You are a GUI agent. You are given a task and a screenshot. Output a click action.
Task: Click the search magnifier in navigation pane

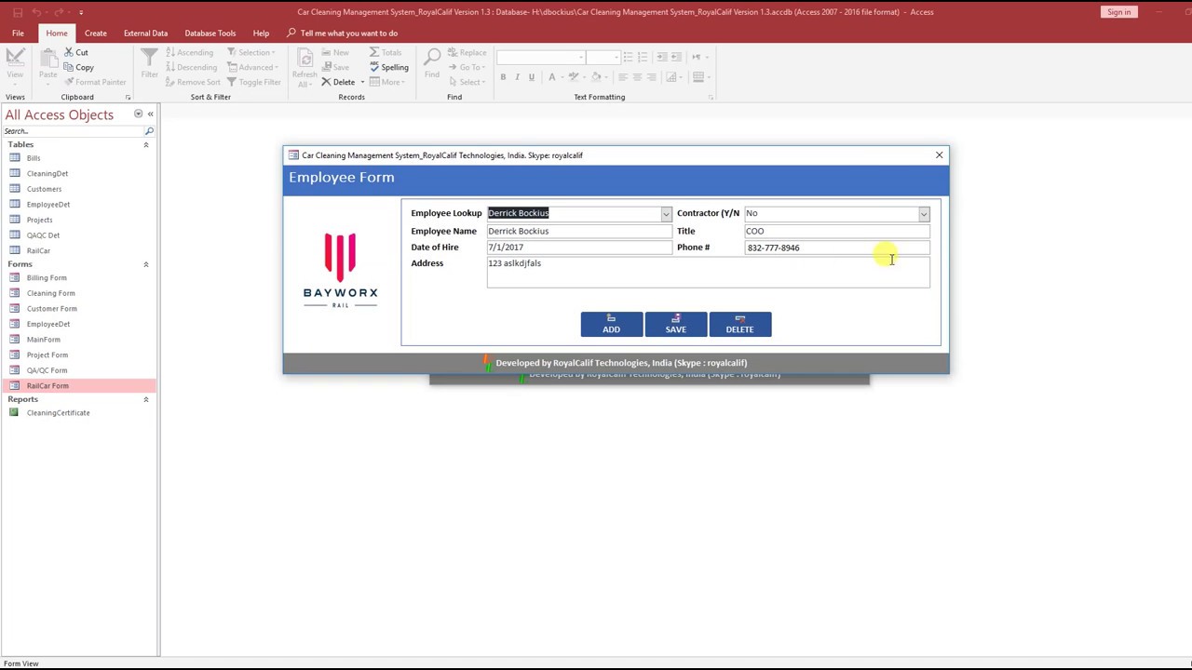pyautogui.click(x=149, y=131)
